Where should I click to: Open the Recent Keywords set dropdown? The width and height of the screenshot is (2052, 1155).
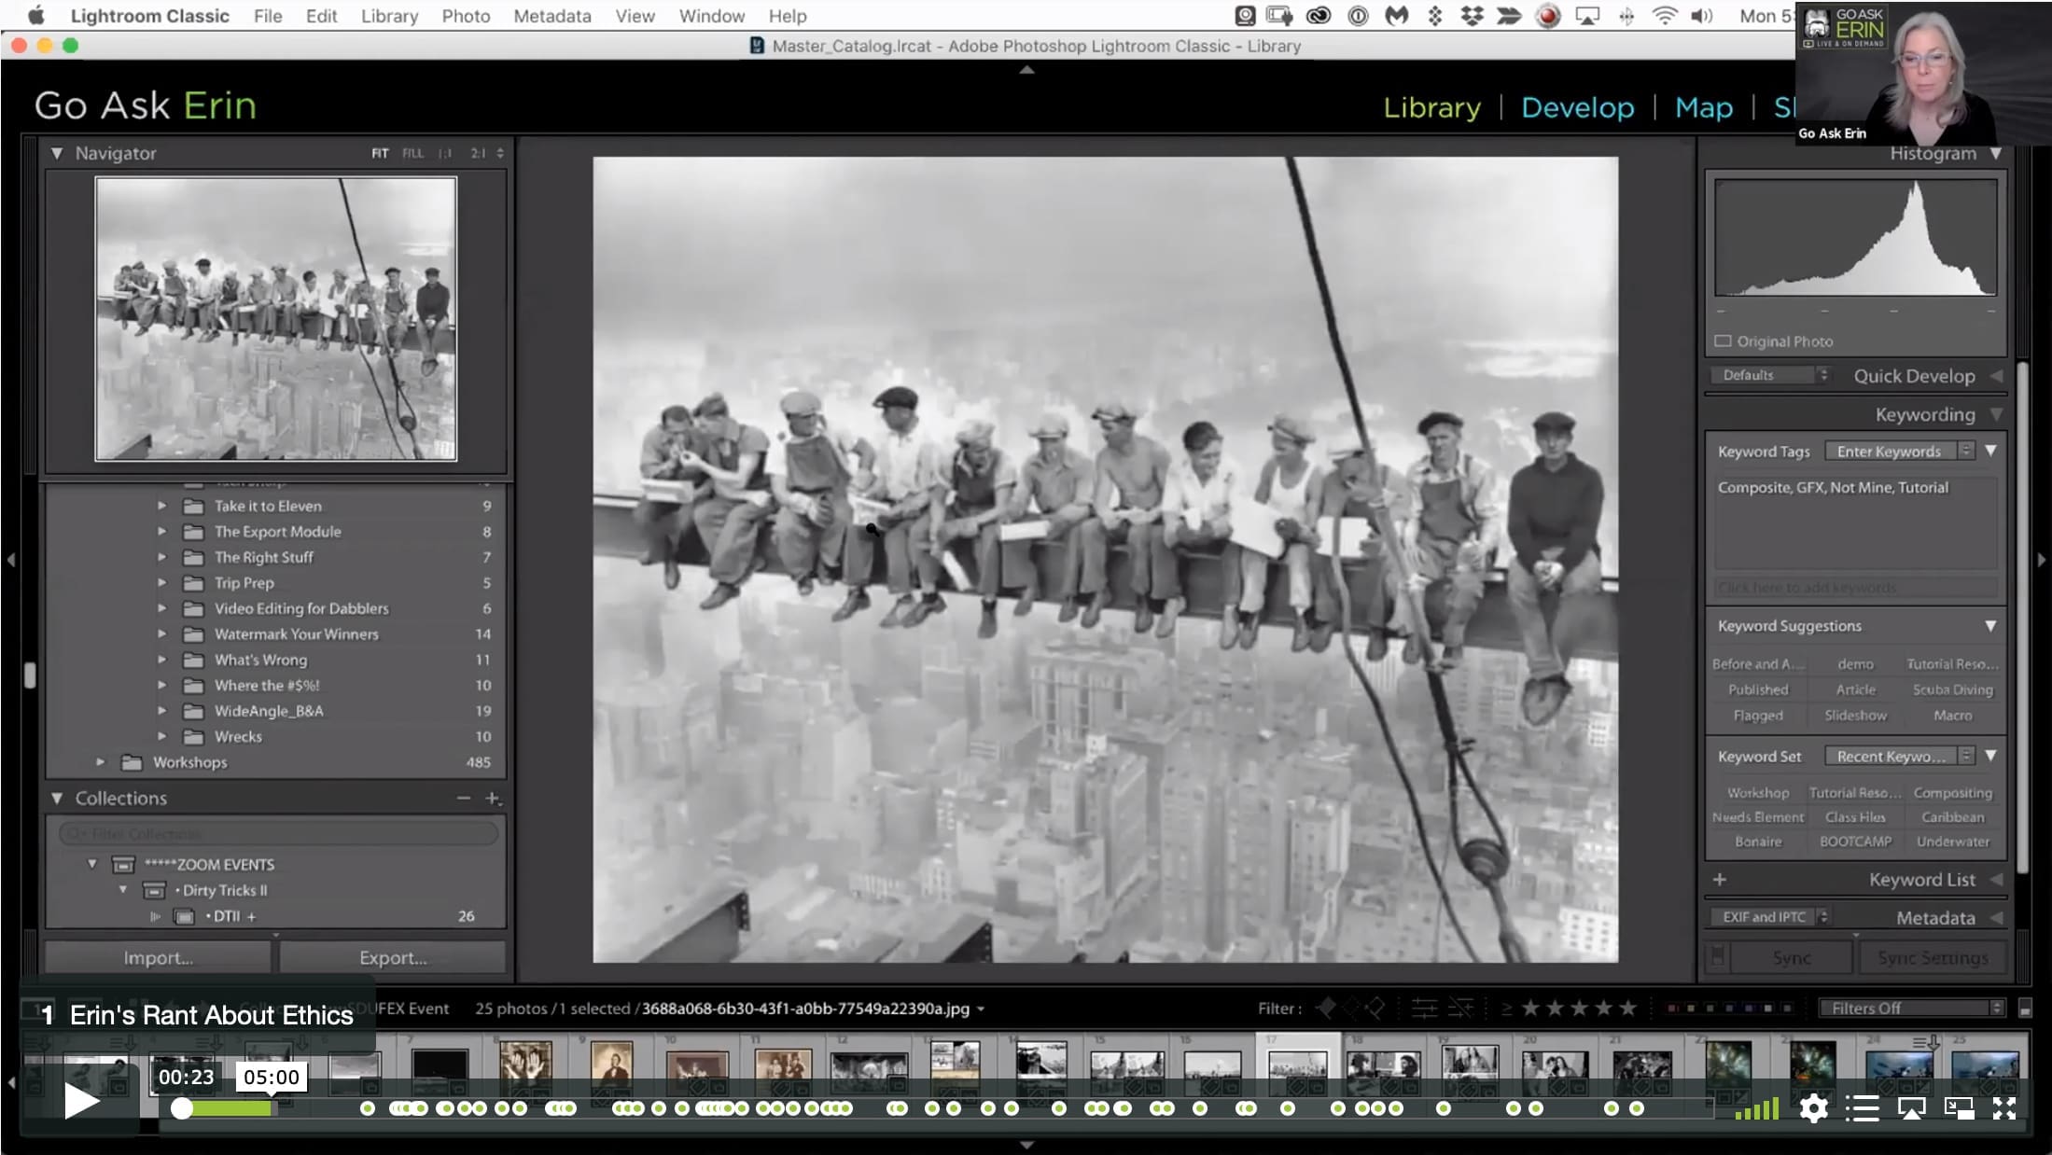pyautogui.click(x=1899, y=757)
